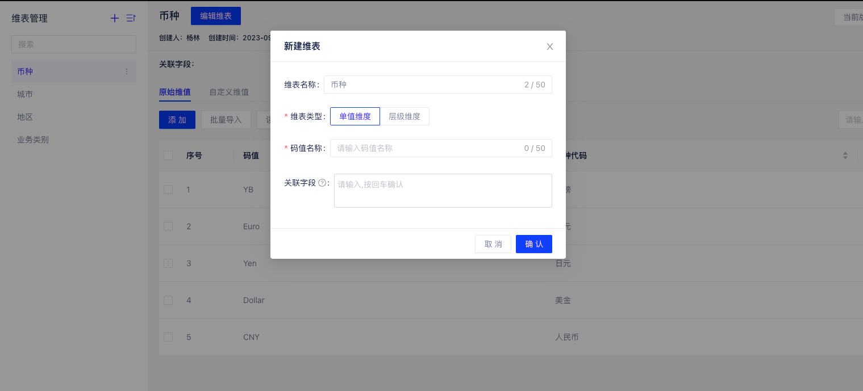Select the 层级维度 type option
This screenshot has width=863, height=391.
(x=405, y=116)
